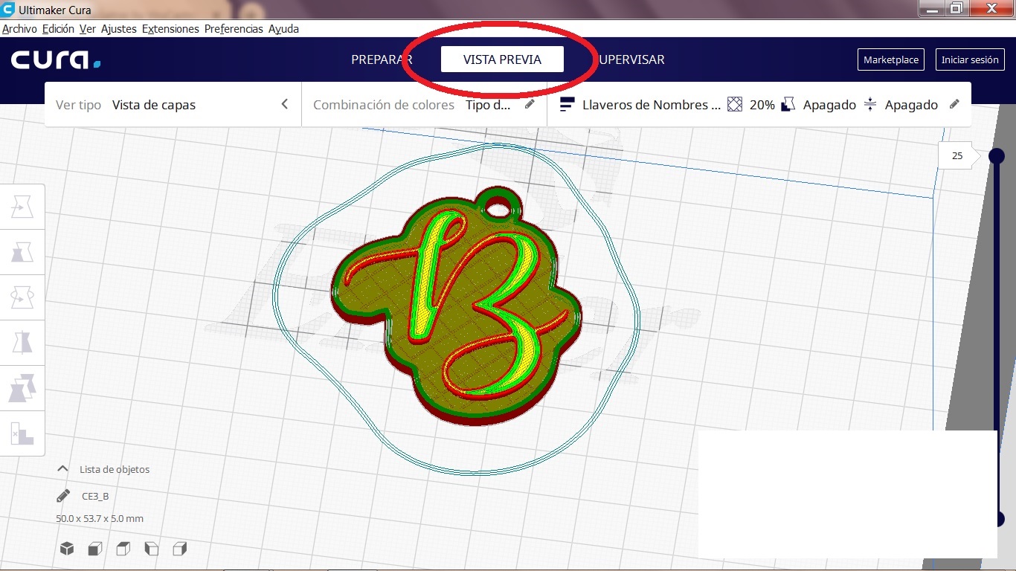Select the Rotate tool in left toolbar
1016x571 pixels.
click(22, 297)
